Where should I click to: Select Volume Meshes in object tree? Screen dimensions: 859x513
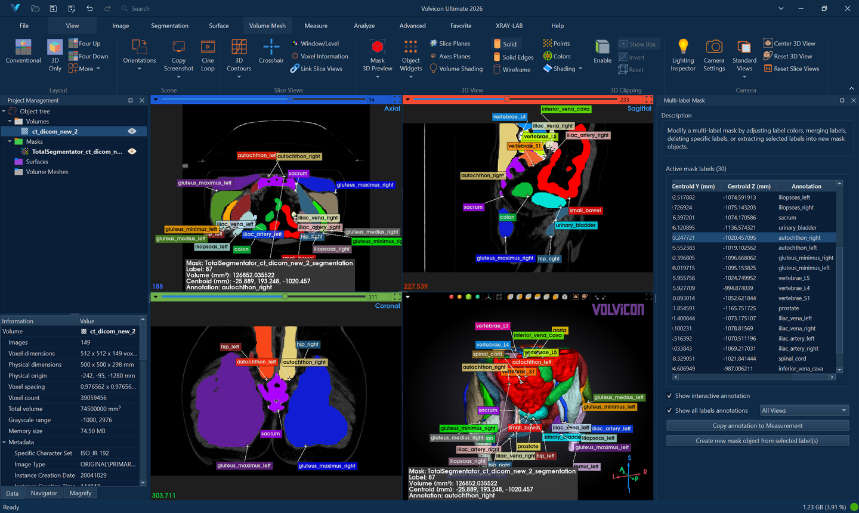pos(47,172)
